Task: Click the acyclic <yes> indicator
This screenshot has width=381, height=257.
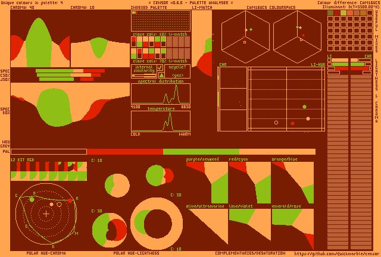Action: pos(177,76)
